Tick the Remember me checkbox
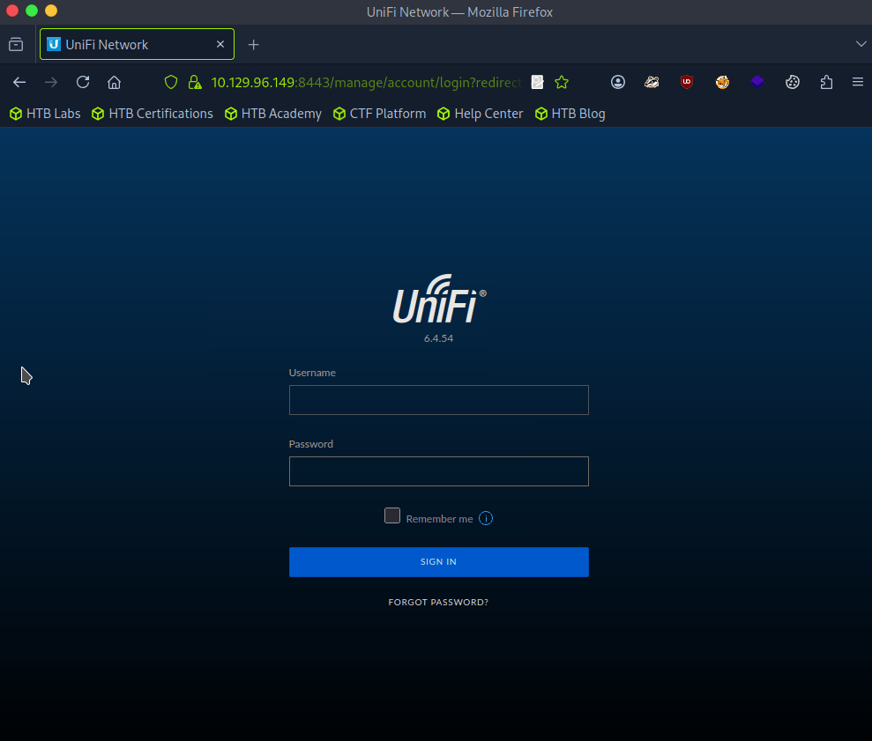Viewport: 872px width, 741px height. coord(392,516)
